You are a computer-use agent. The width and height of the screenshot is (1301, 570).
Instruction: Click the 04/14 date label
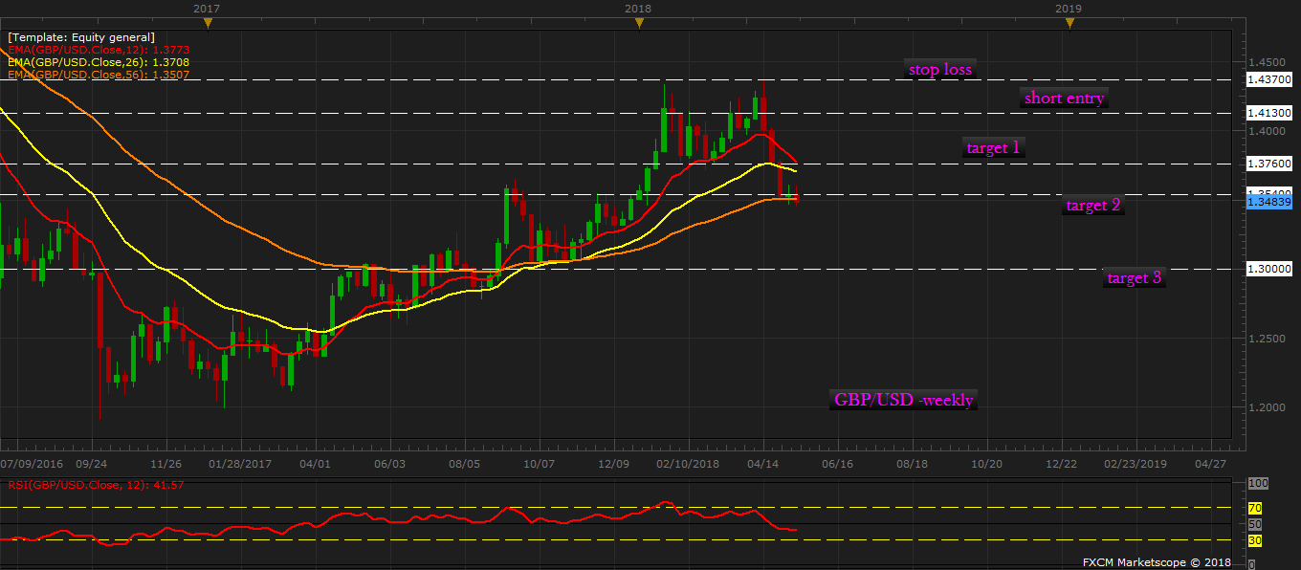(763, 463)
